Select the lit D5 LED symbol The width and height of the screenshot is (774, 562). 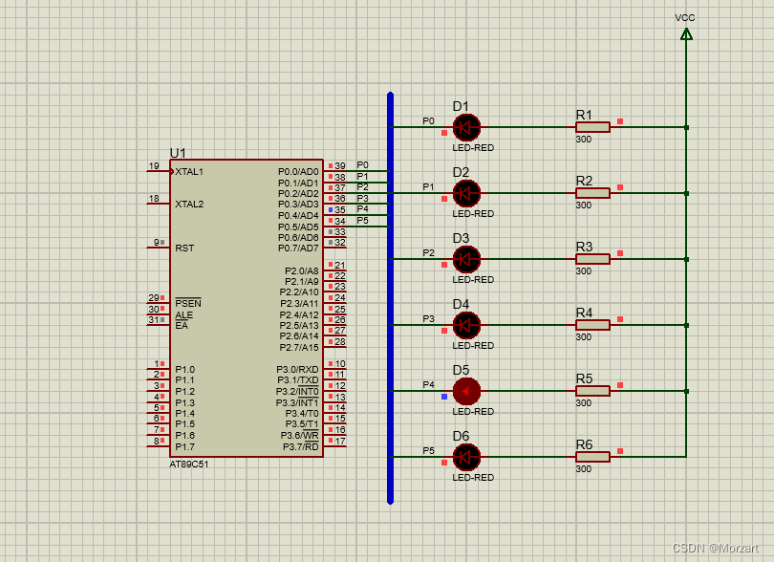click(466, 391)
